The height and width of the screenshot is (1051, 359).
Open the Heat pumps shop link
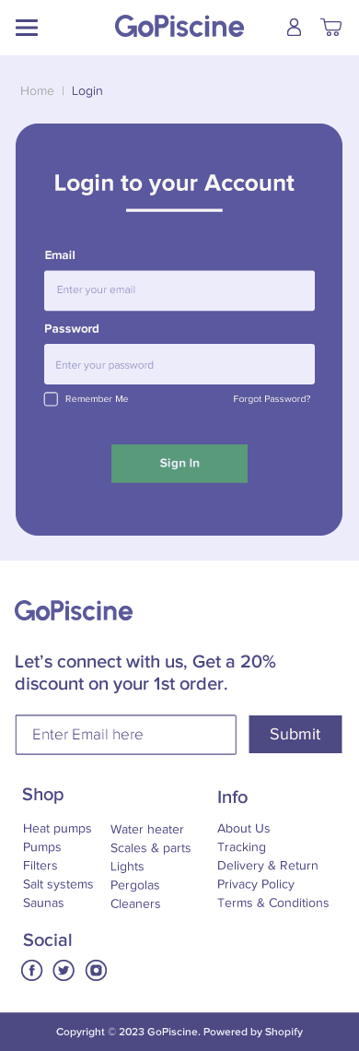tap(57, 829)
